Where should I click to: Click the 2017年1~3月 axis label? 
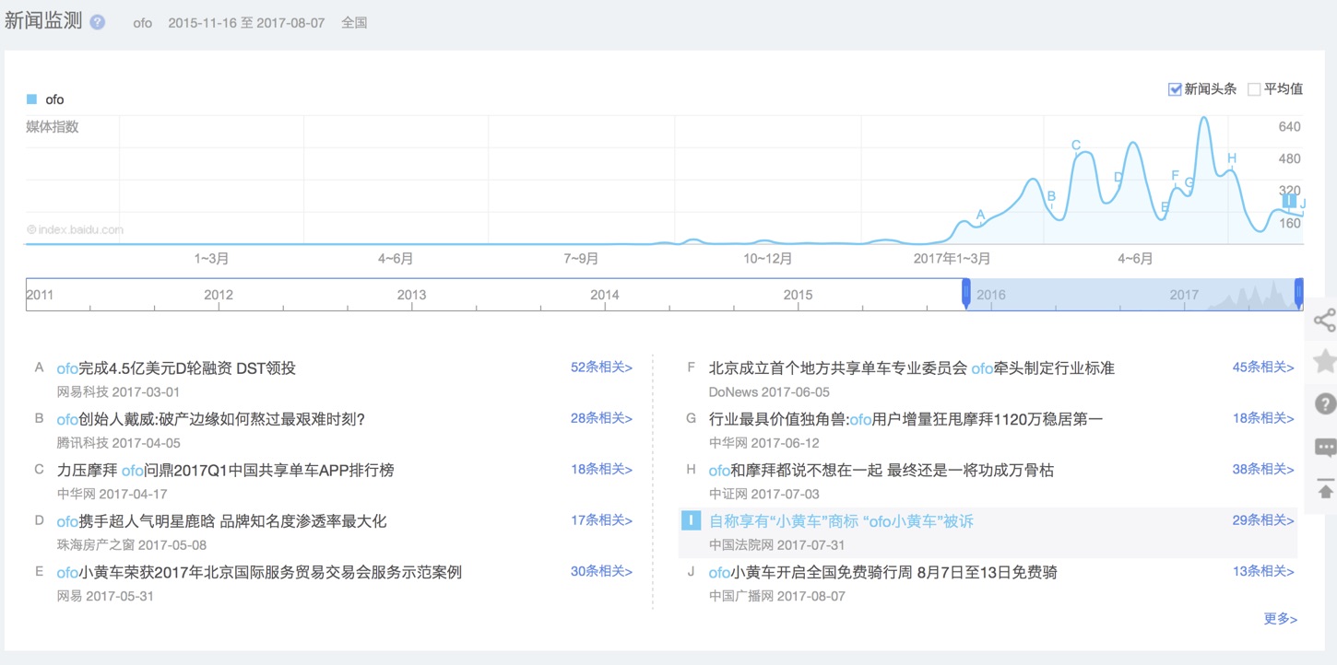point(952,259)
